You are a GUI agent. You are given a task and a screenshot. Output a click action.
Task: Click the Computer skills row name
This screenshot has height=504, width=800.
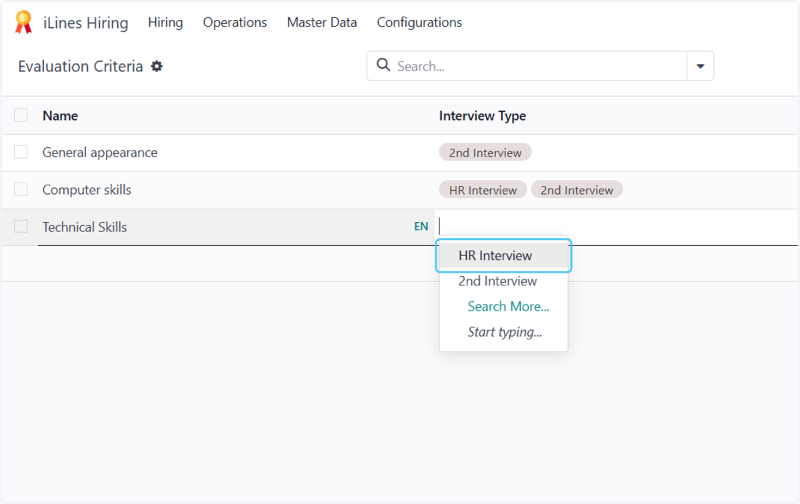87,189
